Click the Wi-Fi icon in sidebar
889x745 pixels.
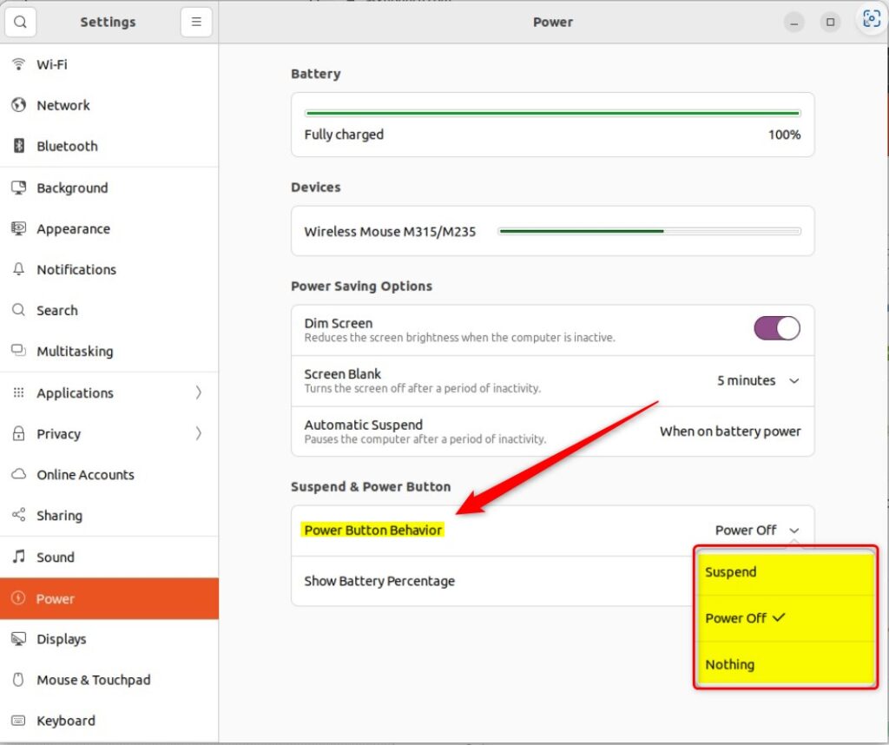(x=18, y=64)
